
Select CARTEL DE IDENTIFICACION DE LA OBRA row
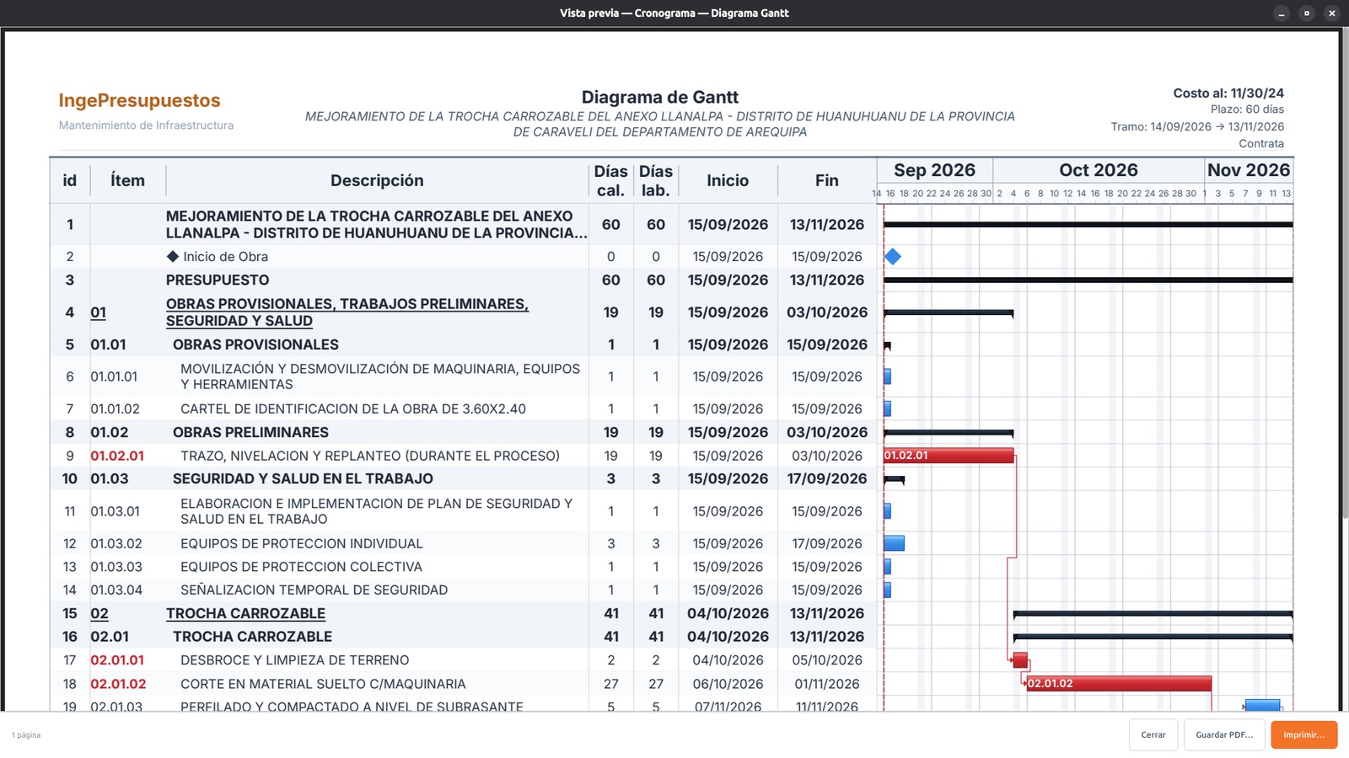point(462,408)
